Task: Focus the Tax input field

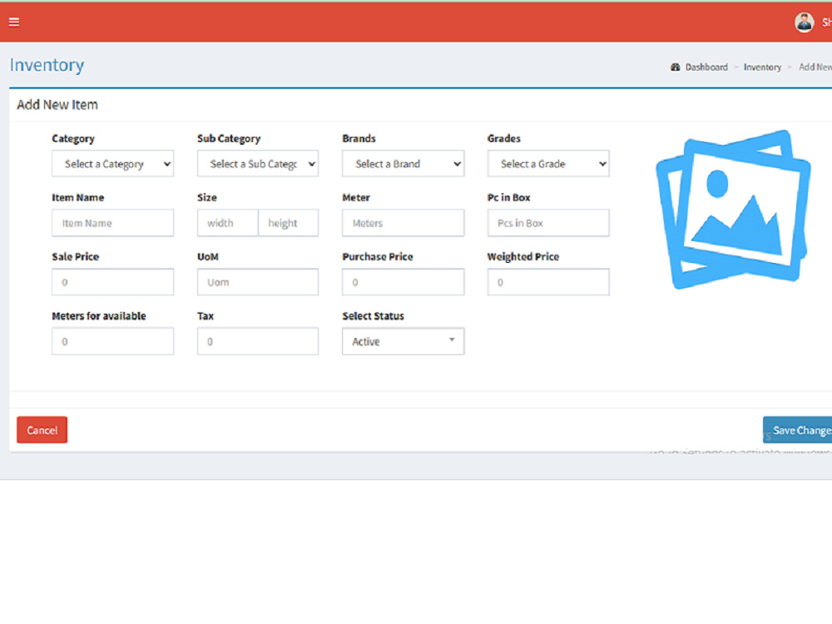Action: click(x=258, y=342)
